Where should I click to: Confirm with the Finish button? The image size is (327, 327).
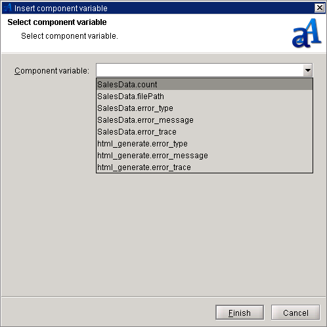[x=240, y=313]
